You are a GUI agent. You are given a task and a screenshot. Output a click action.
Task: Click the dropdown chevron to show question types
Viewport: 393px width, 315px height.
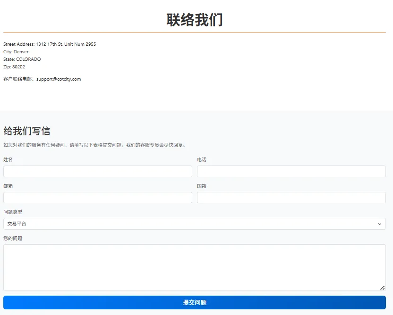pyautogui.click(x=379, y=224)
